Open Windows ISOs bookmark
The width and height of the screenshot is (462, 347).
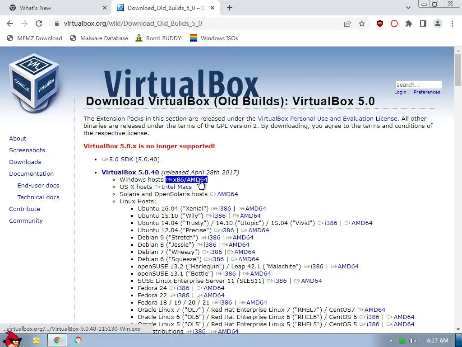click(214, 38)
